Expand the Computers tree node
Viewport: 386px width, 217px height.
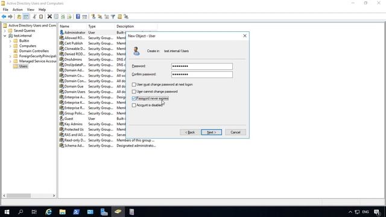pos(10,46)
